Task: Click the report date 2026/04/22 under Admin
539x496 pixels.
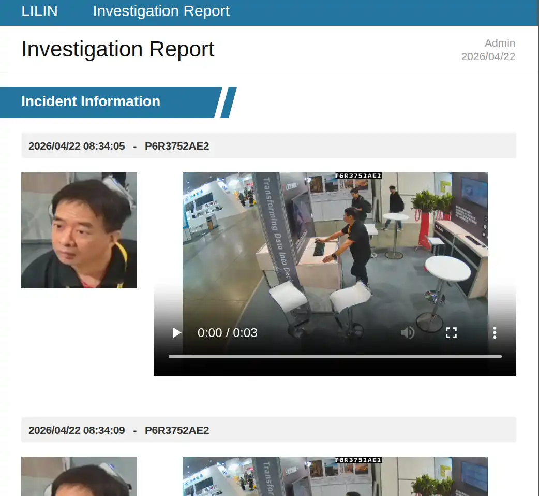Action: [488, 56]
